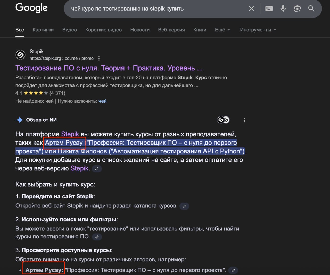This screenshot has width=330, height=275.
Task: Click the Stepik favicon on the first result
Action: (21, 55)
